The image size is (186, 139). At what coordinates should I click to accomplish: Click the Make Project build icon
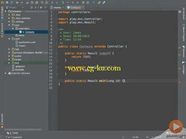pos(62,3)
